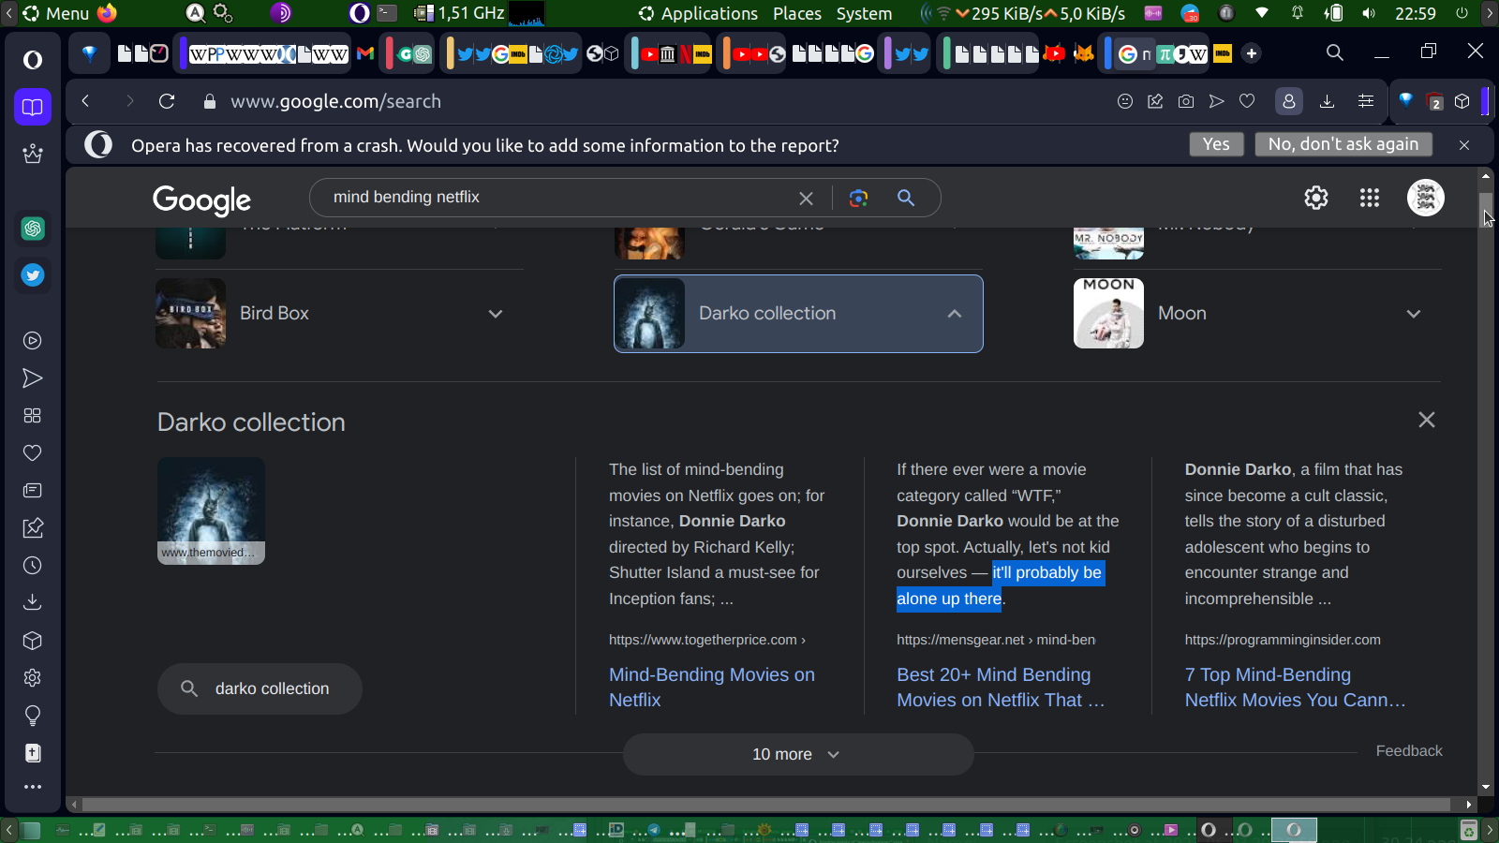Open Best 20+ Mind Bending Movies link
Viewport: 1499px width, 843px height.
click(x=1001, y=688)
